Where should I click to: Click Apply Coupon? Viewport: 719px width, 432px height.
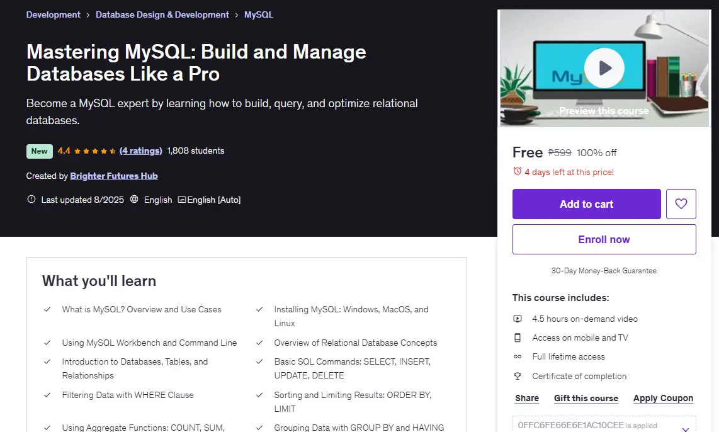tap(663, 398)
